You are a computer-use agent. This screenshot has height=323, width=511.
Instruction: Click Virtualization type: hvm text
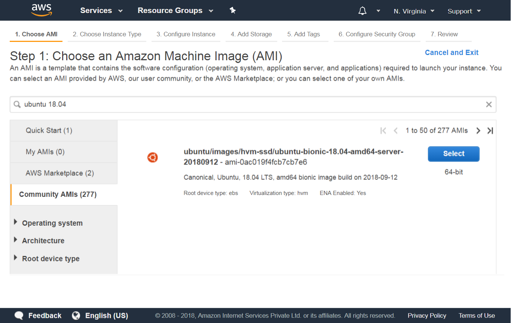[279, 193]
